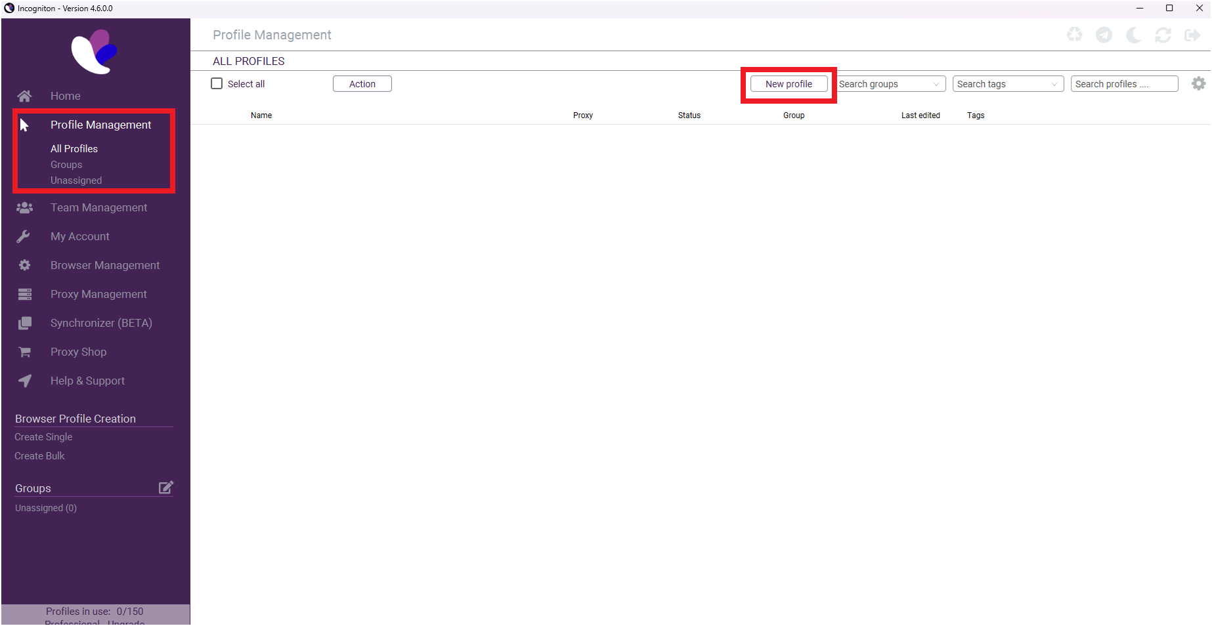This screenshot has width=1212, height=626.
Task: Click the Proxy Shop cart icon
Action: pos(24,352)
